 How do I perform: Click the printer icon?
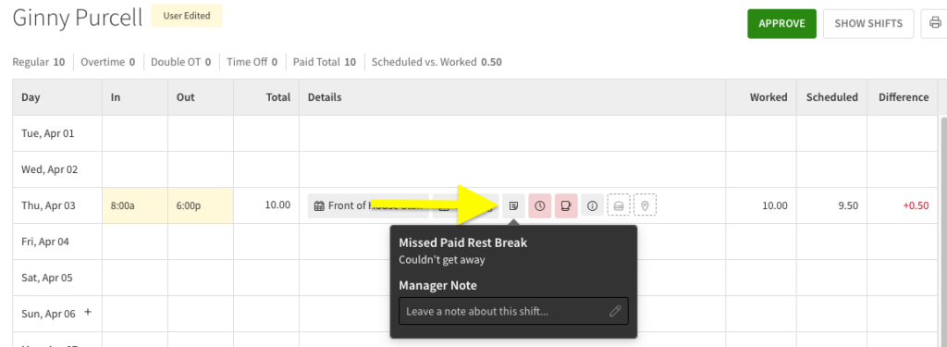(x=935, y=23)
